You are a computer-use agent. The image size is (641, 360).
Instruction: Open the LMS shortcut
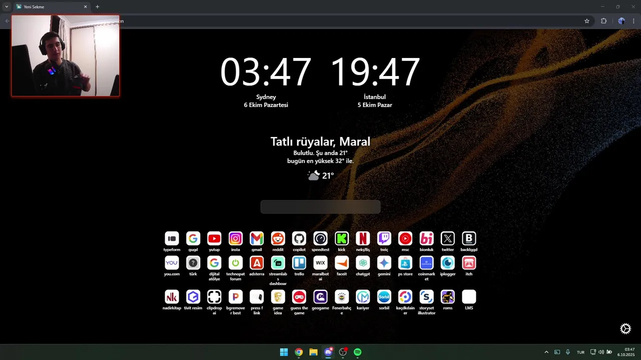pos(469,296)
